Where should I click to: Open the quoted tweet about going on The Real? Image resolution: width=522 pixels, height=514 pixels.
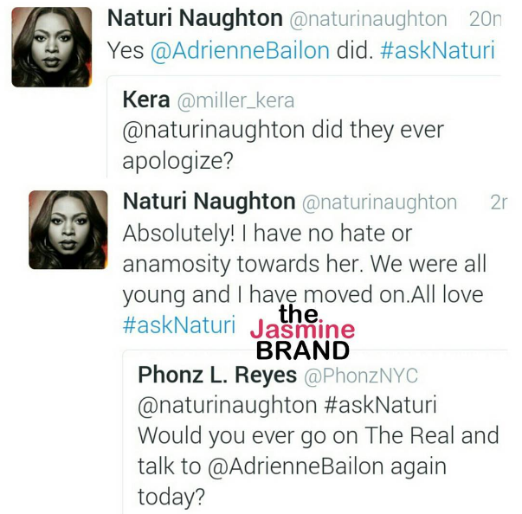315,432
